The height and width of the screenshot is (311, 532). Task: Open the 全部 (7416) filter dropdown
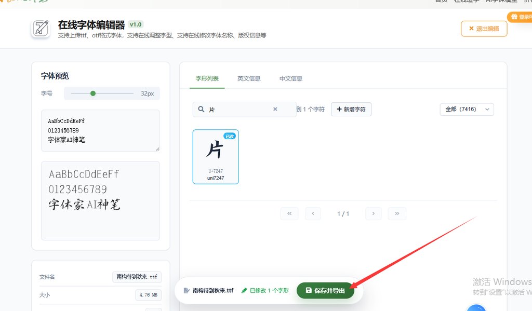pos(467,109)
